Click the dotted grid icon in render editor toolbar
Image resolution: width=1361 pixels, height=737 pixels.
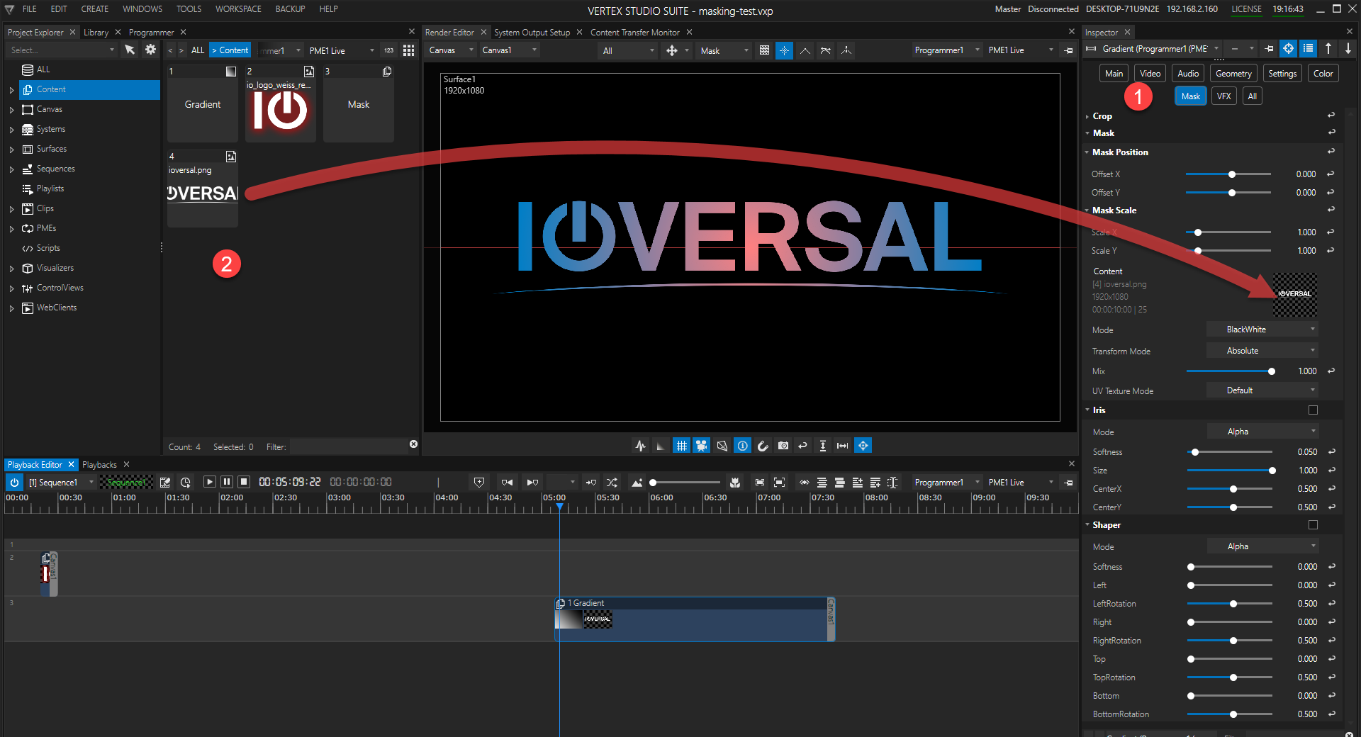(764, 50)
